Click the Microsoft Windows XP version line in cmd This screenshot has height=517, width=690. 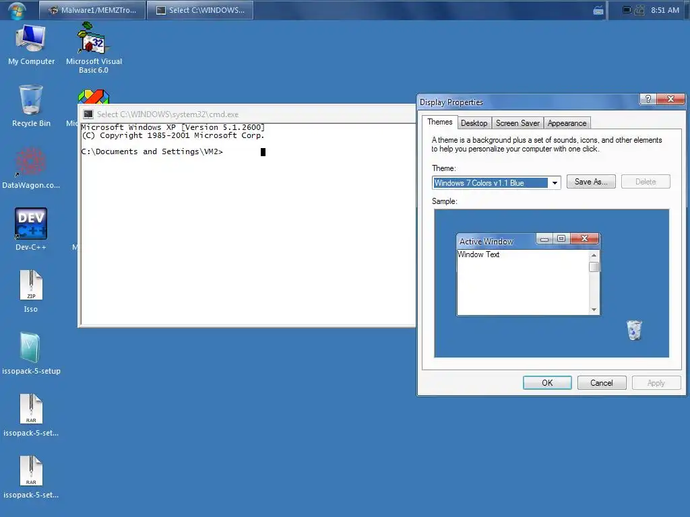[173, 127]
